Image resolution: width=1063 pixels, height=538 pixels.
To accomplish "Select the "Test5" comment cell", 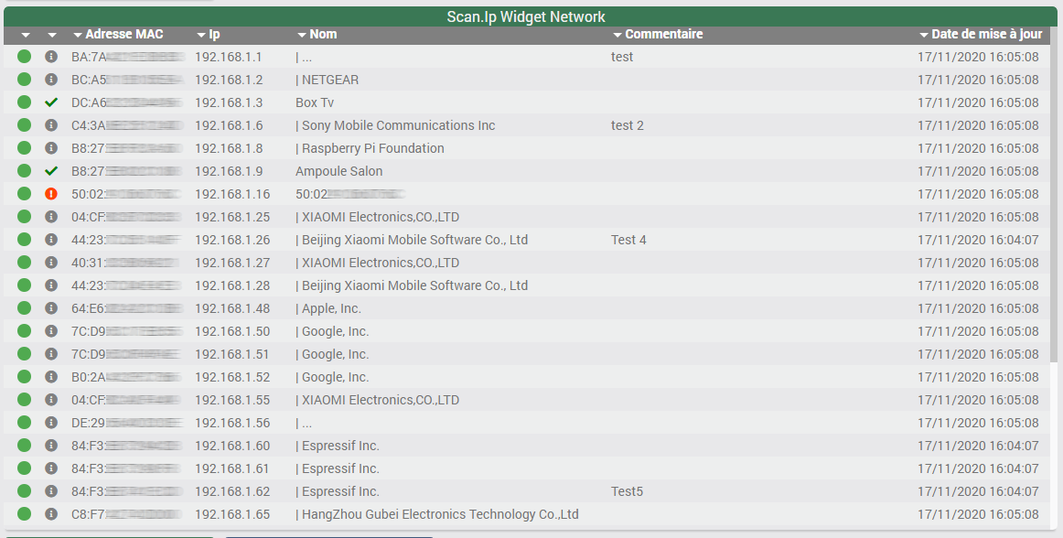I will click(627, 491).
